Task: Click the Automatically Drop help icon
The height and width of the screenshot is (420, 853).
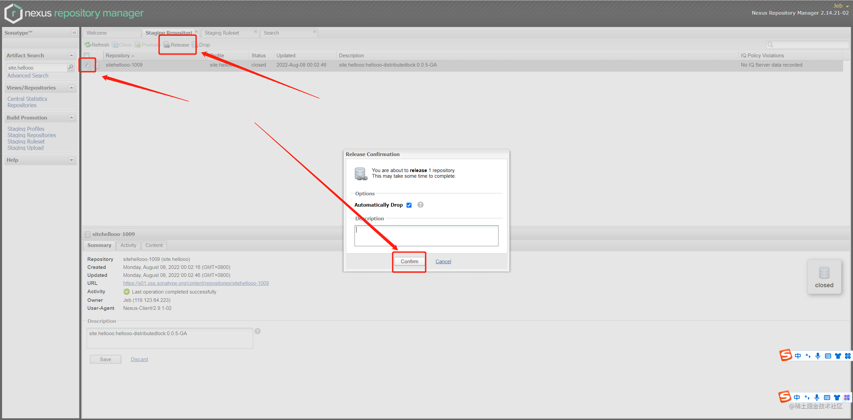Action: (x=421, y=205)
